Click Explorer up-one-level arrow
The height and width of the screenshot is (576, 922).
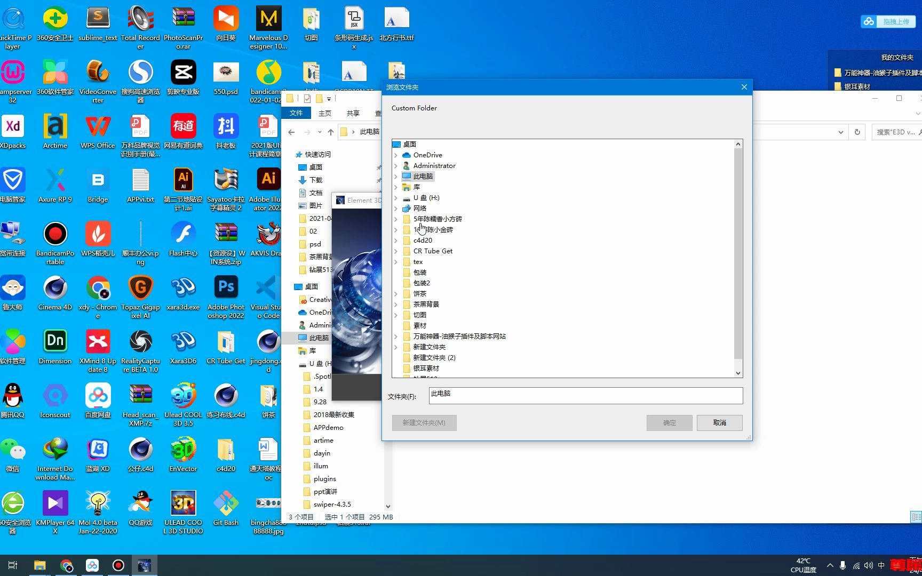tap(331, 132)
